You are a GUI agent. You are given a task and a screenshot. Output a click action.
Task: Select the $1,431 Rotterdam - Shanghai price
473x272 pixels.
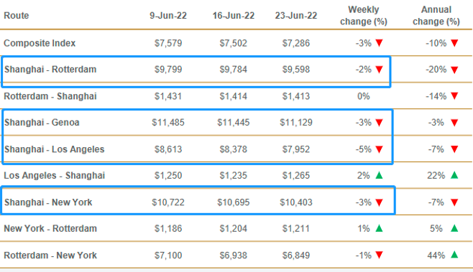[x=168, y=96]
